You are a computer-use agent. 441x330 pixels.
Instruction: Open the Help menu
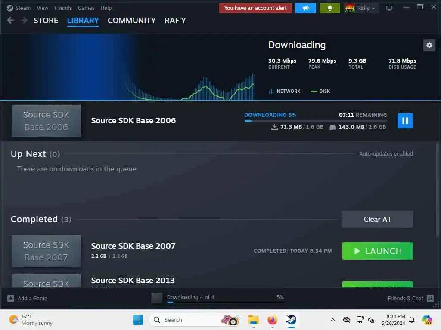pos(106,8)
